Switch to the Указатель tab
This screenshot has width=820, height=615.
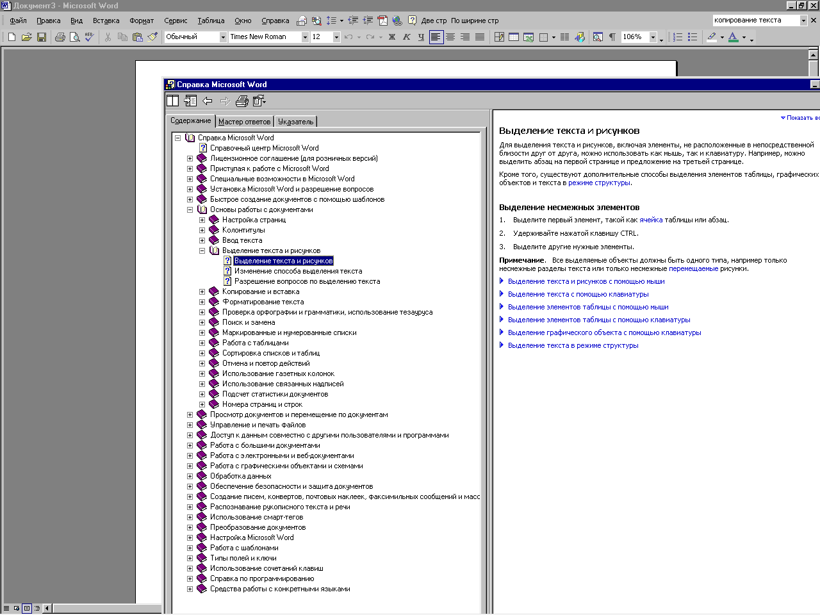296,122
